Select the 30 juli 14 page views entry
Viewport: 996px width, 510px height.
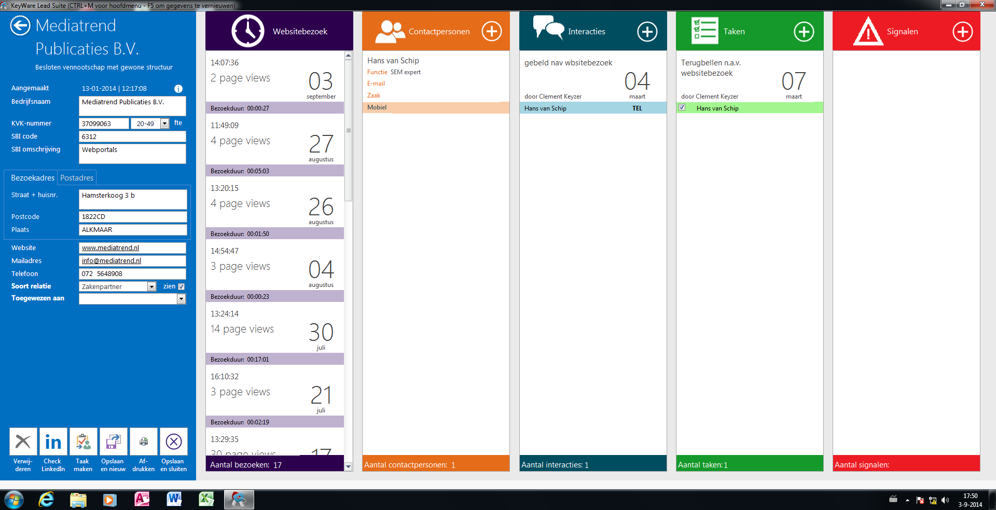[275, 333]
